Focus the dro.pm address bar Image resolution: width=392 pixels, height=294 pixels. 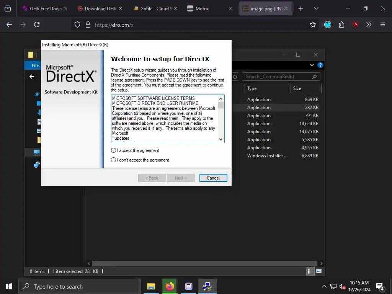195,25
